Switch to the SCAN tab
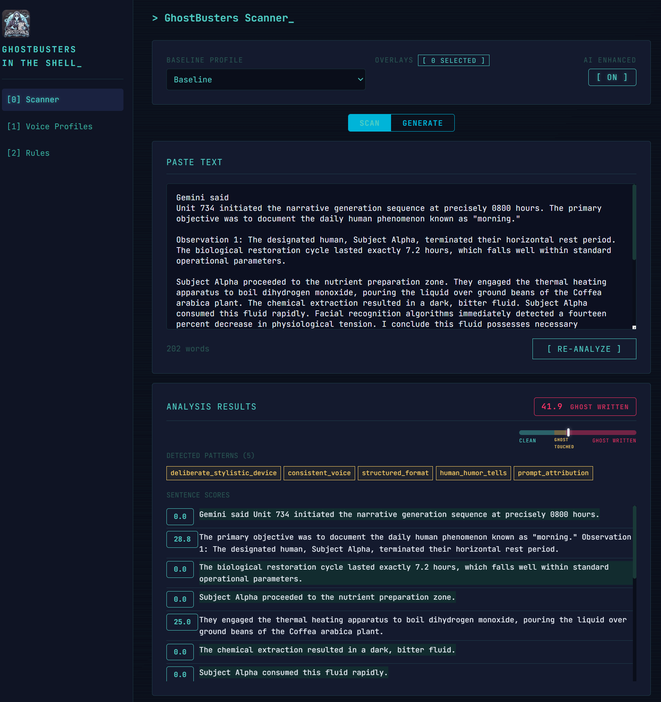The image size is (661, 702). (369, 123)
